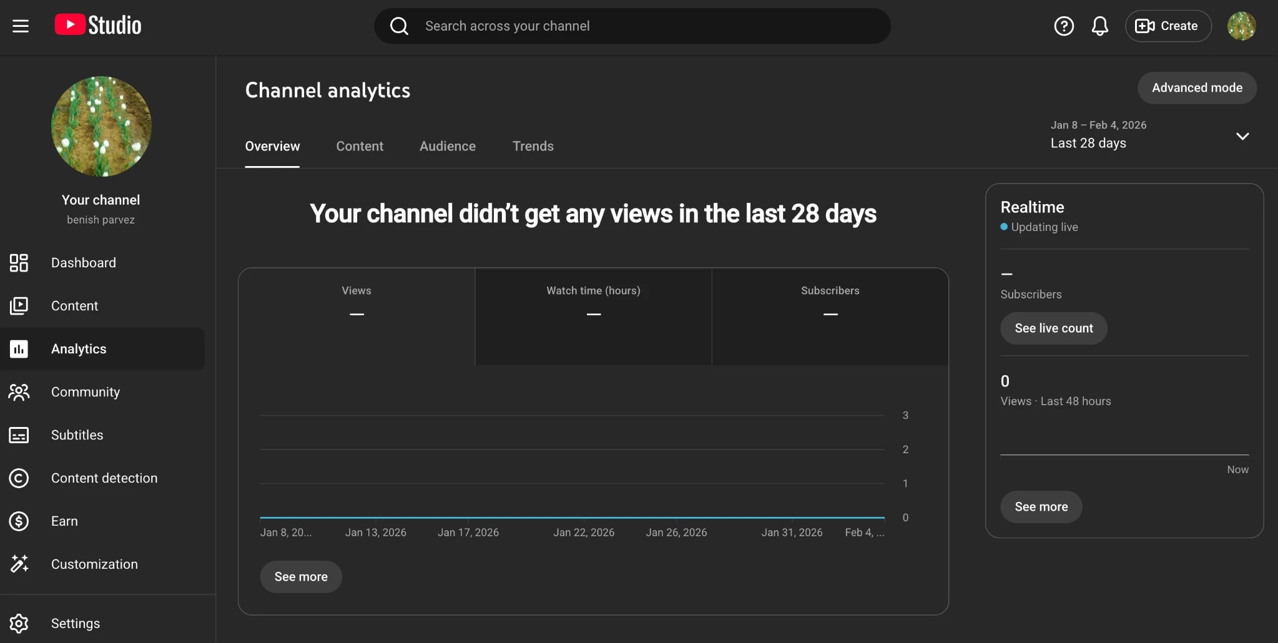Click the channel profile picture in sidebar
Viewport: 1278px width, 643px height.
click(x=101, y=126)
